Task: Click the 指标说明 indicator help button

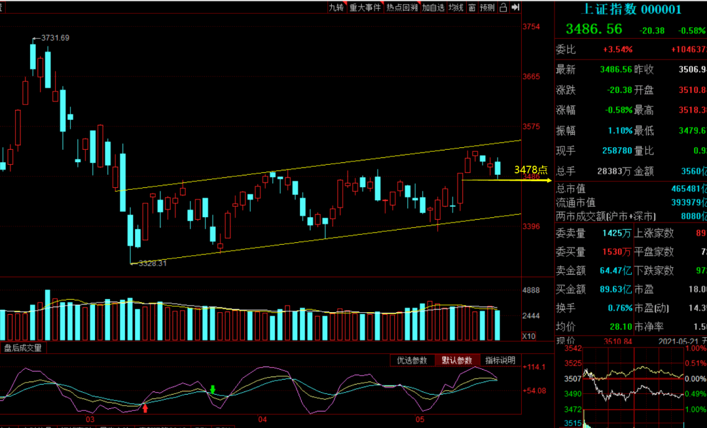Action: point(500,361)
